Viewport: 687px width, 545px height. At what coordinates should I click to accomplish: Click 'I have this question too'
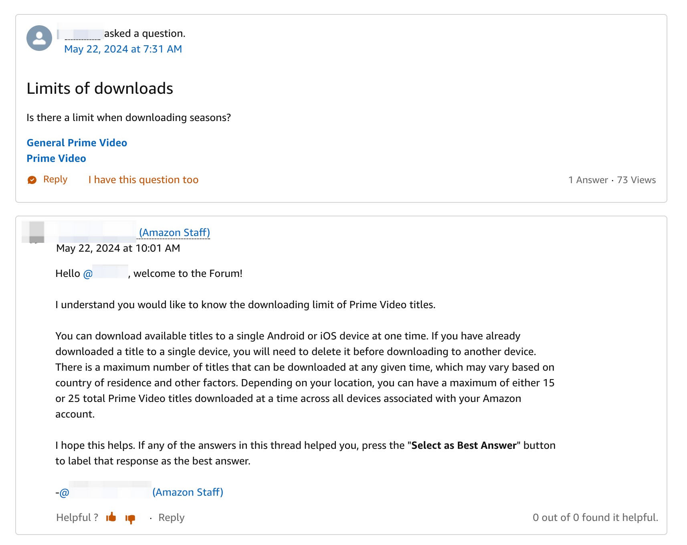[143, 180]
